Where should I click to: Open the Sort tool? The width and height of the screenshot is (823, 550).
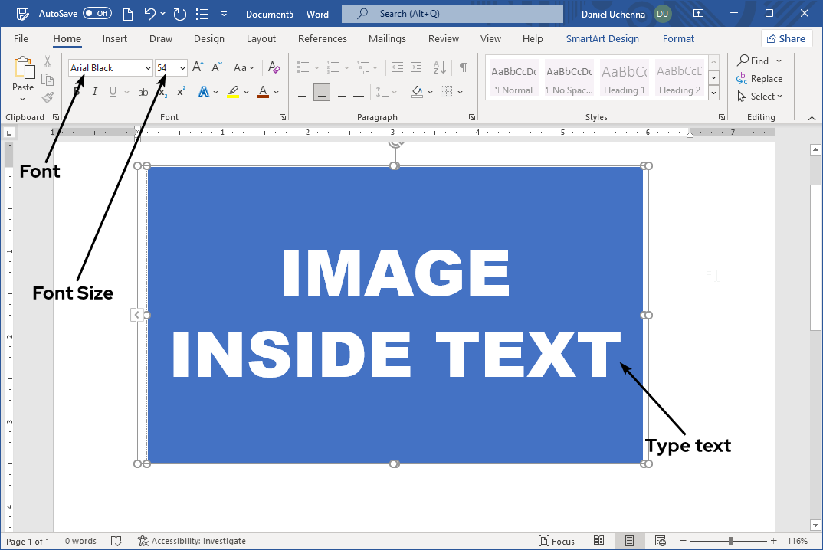click(439, 67)
